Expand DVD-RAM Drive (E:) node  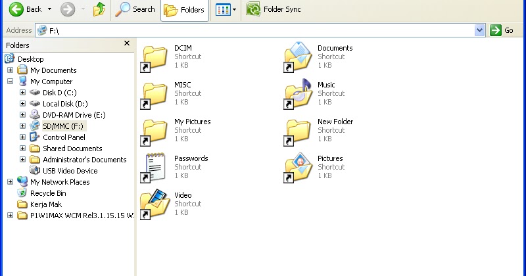tap(22, 115)
